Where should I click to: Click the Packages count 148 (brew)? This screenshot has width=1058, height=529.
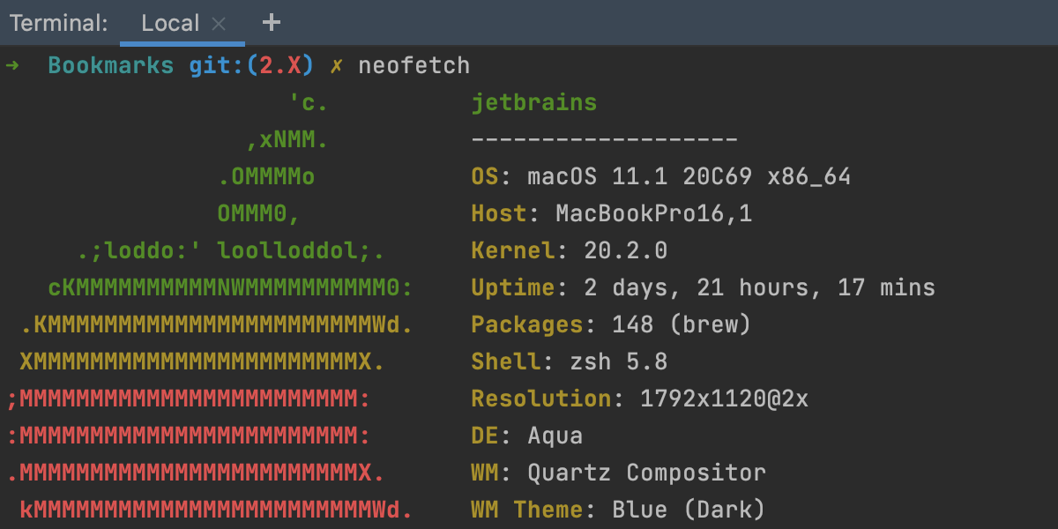[681, 325]
